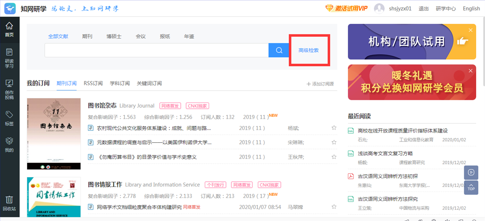
Task: Switch to 期刊订阅 subscription tab
Action: 66,84
